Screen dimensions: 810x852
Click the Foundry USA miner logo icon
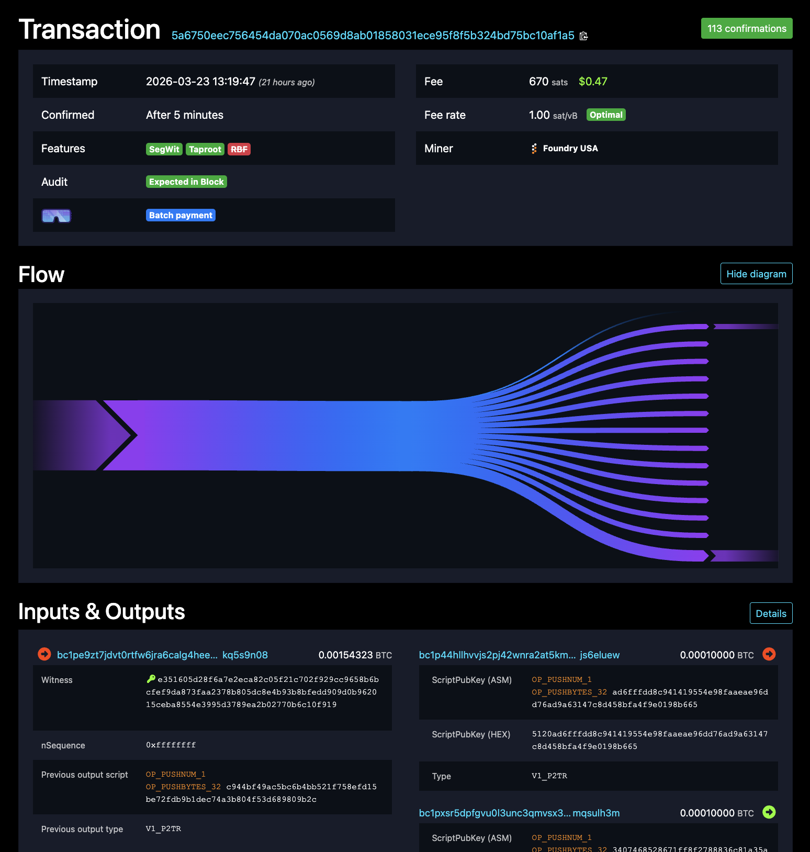pyautogui.click(x=534, y=149)
